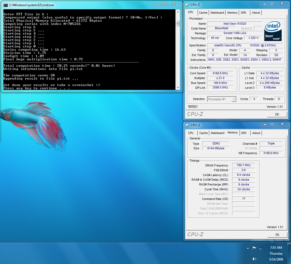
Task: Click the cmd window scrollbar thumb
Action: click(x=178, y=24)
